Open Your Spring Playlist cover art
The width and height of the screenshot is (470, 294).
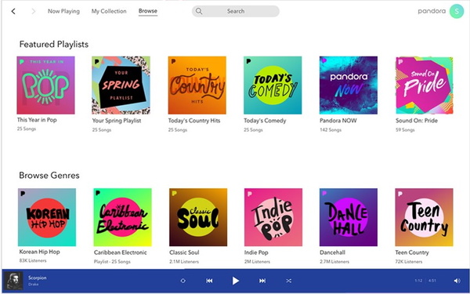pyautogui.click(x=121, y=85)
